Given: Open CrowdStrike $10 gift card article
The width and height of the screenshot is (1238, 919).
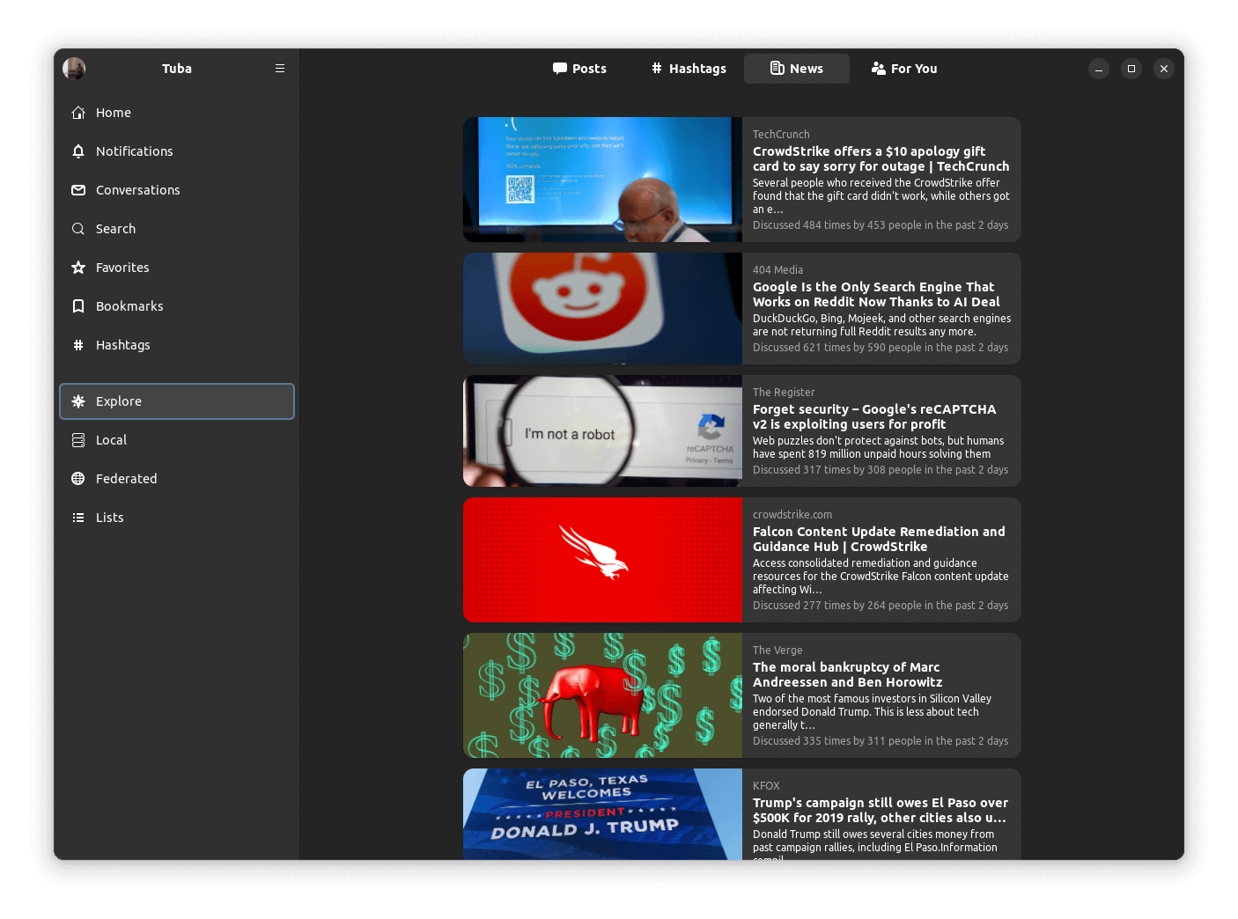Looking at the screenshot, I should 881,159.
